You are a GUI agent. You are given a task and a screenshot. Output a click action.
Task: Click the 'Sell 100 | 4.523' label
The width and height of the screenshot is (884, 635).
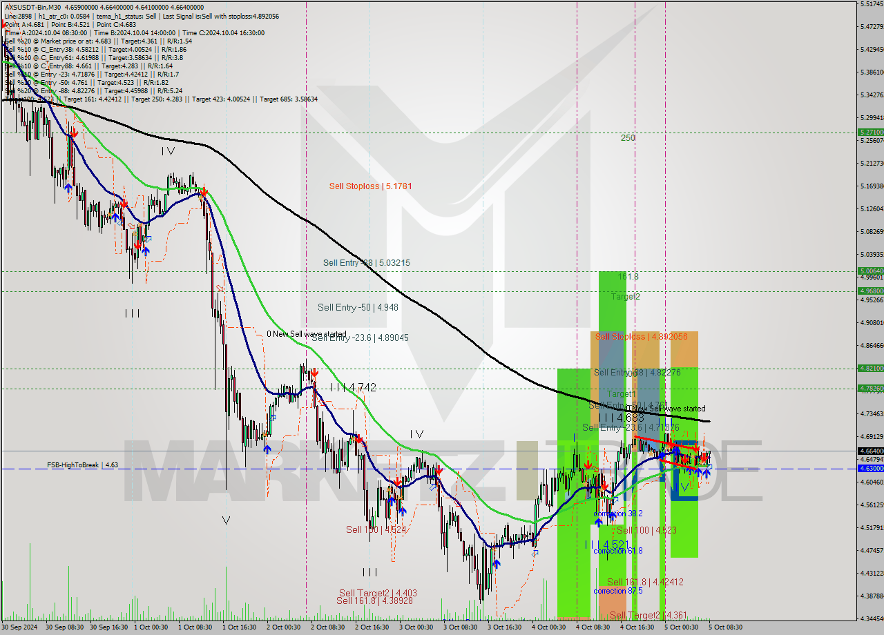pyautogui.click(x=646, y=530)
